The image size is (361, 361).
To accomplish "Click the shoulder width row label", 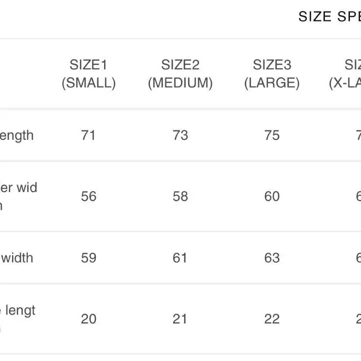I will [18, 196].
